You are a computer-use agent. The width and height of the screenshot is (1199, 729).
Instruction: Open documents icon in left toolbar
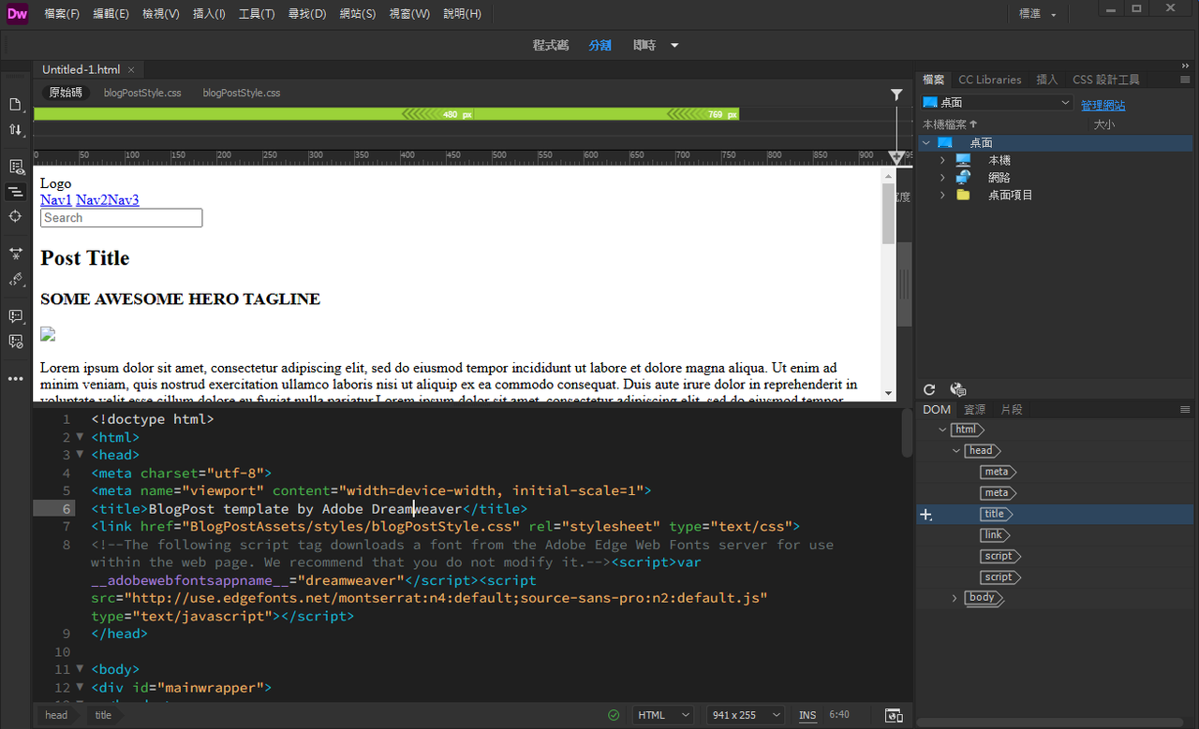click(16, 104)
